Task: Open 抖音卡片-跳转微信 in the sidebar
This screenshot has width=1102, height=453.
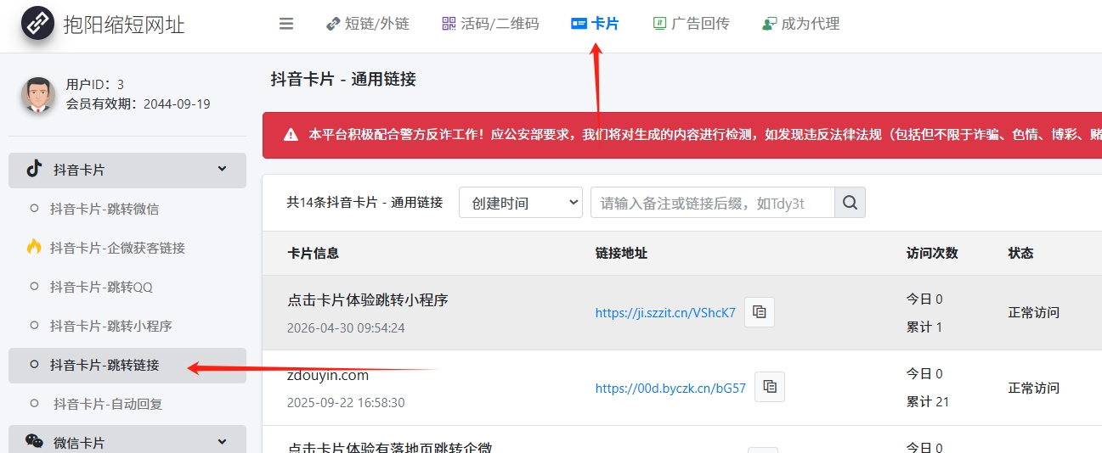Action: [105, 209]
